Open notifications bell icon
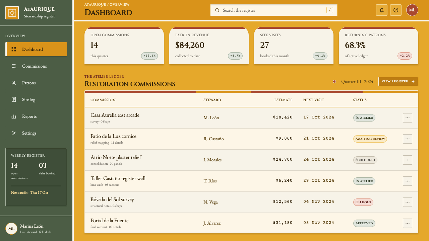Screen dimensions: 429x241 click(382, 10)
